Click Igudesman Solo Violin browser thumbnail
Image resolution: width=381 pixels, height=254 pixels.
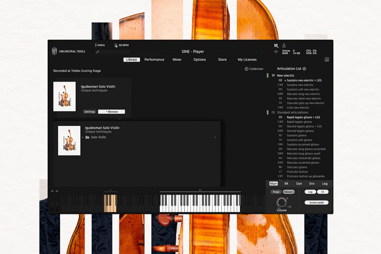tap(69, 141)
